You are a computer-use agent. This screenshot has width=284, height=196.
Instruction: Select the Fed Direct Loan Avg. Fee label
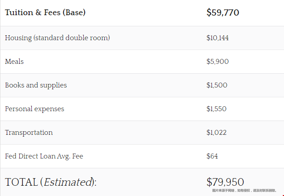44,156
